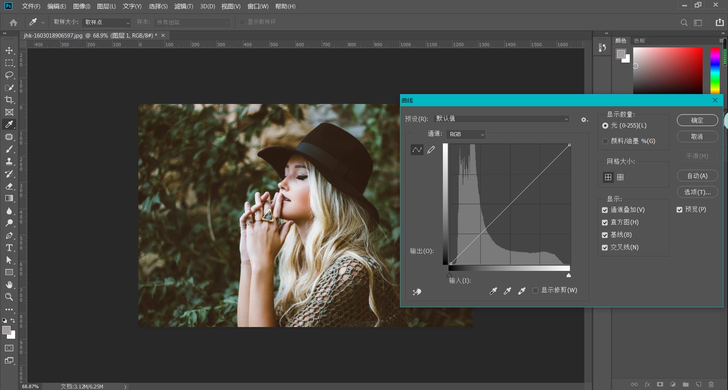Open the 通道 RGB channel dropdown
The width and height of the screenshot is (728, 390).
click(x=466, y=134)
